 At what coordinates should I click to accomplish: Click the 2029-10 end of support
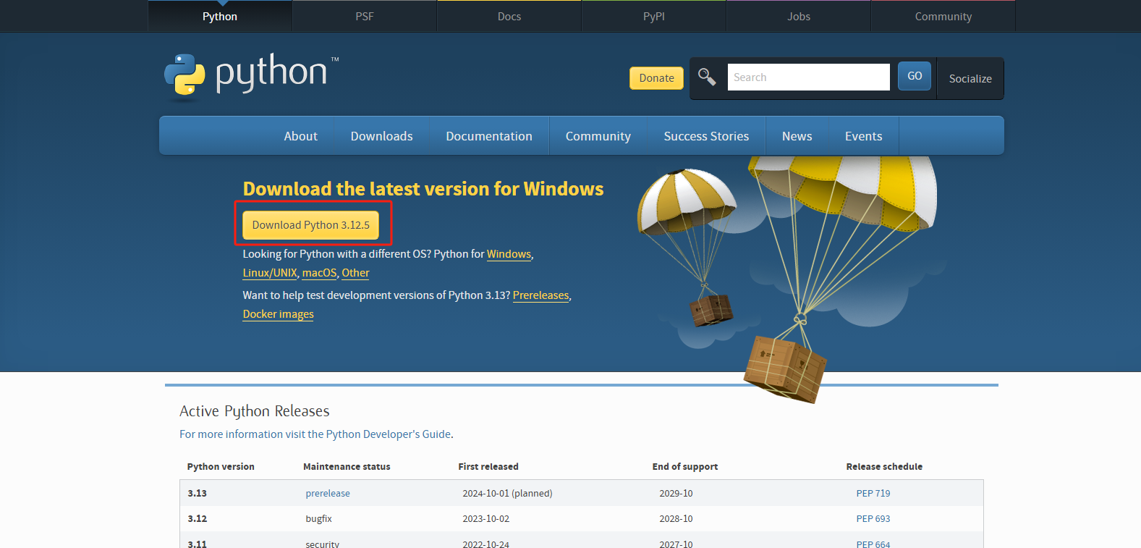pyautogui.click(x=676, y=494)
